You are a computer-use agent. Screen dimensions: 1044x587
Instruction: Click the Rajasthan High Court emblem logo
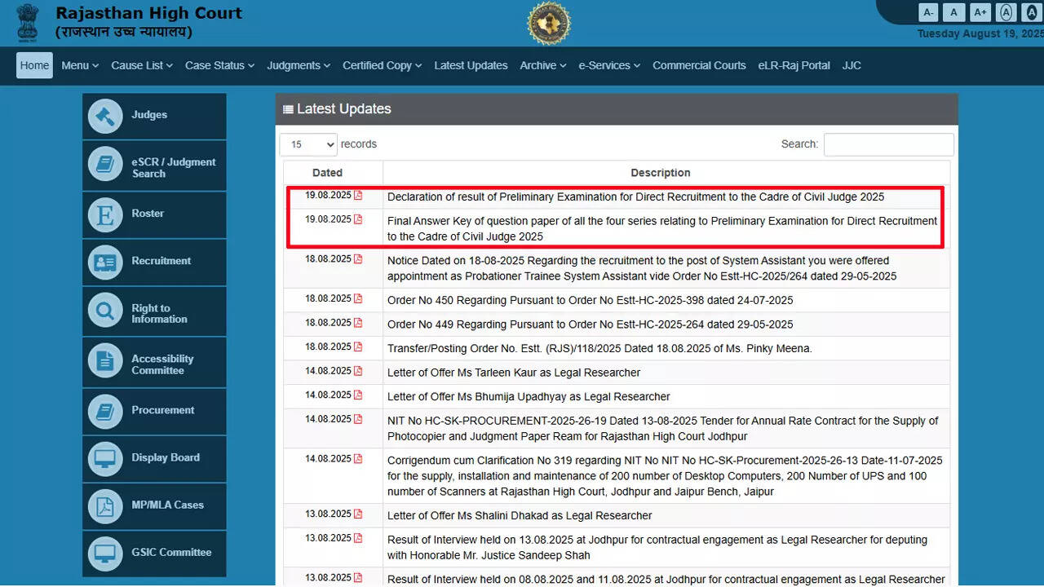tap(27, 22)
